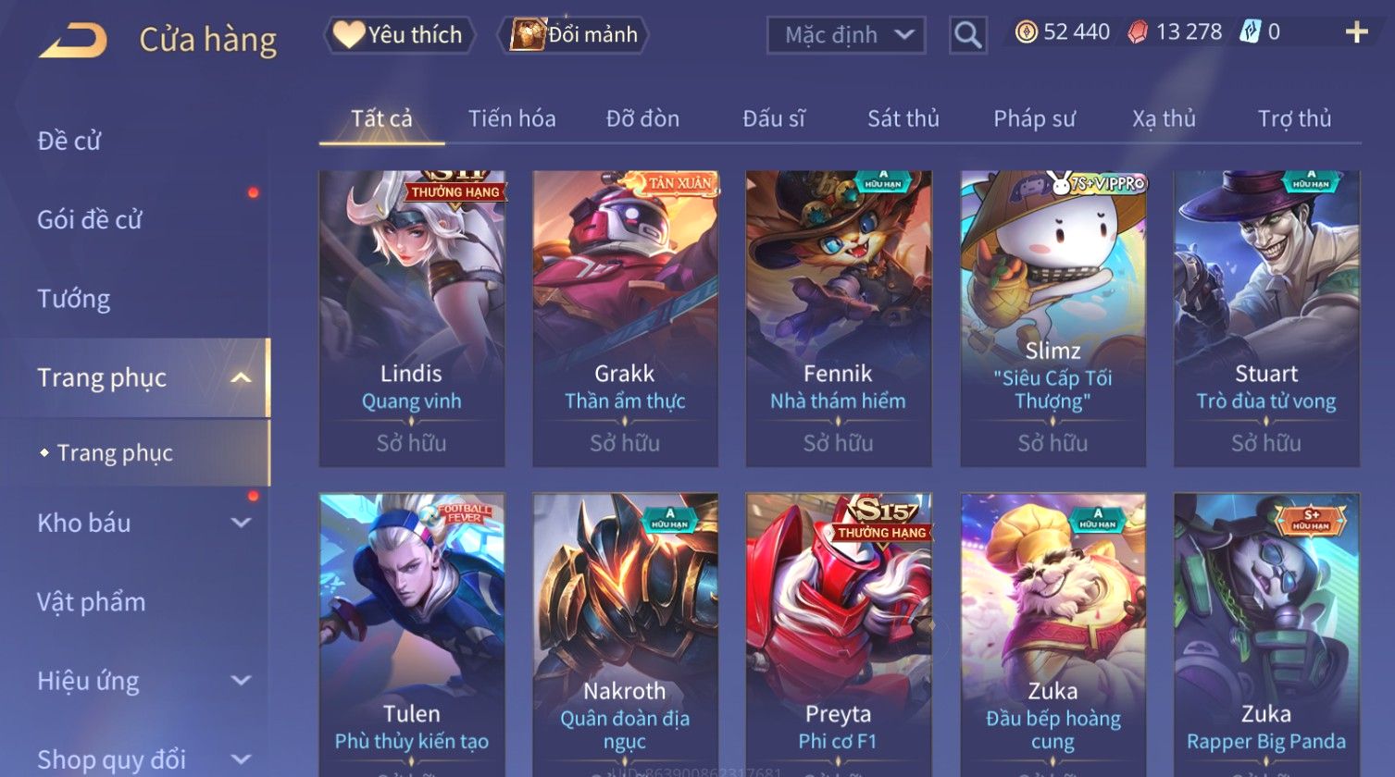Open the Mặc định sort dropdown

coord(846,35)
